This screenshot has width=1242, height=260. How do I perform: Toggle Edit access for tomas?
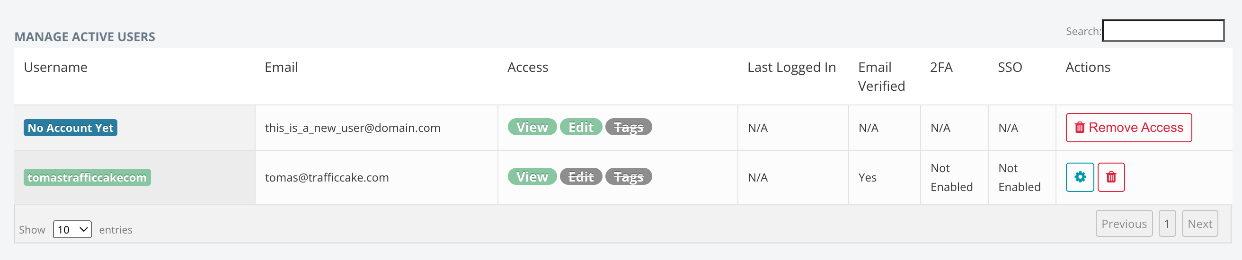click(x=580, y=177)
